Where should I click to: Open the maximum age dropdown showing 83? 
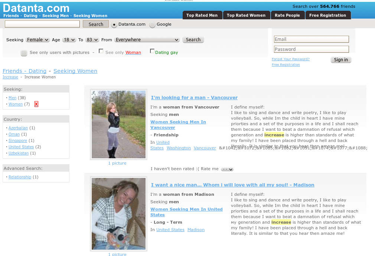point(92,40)
